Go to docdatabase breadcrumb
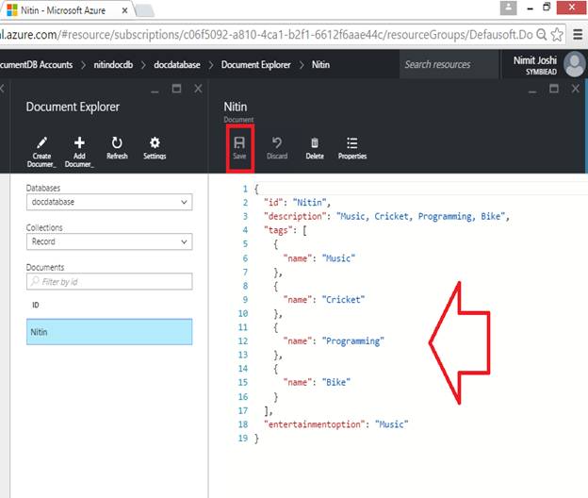588x498 pixels. point(177,64)
